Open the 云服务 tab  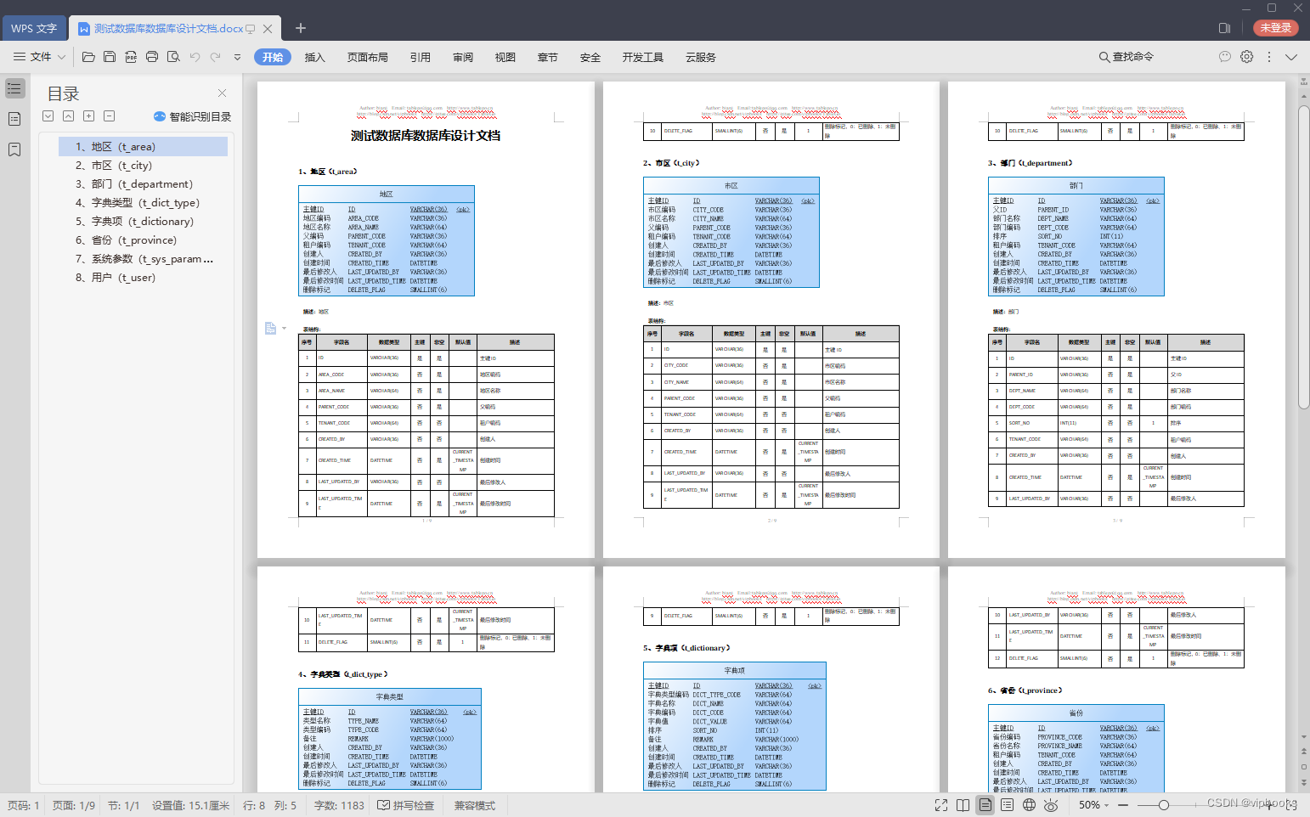click(x=701, y=57)
